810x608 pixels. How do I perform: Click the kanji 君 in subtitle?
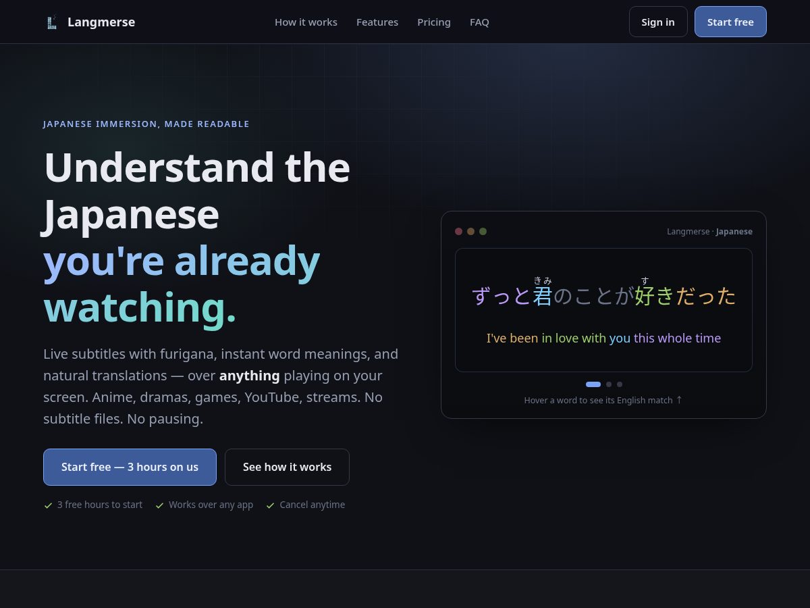point(543,296)
